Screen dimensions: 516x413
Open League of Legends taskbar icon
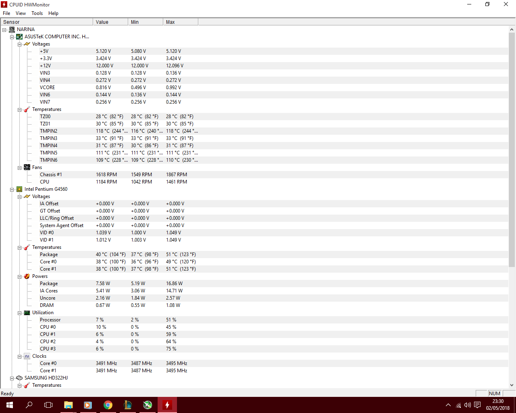tap(127, 405)
